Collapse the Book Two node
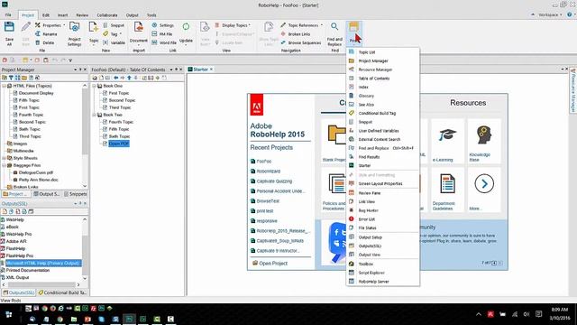This screenshot has width=577, height=325. coord(94,115)
